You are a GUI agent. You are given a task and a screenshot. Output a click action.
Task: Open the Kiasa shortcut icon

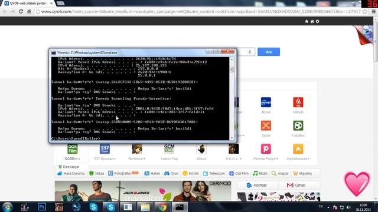point(201,149)
